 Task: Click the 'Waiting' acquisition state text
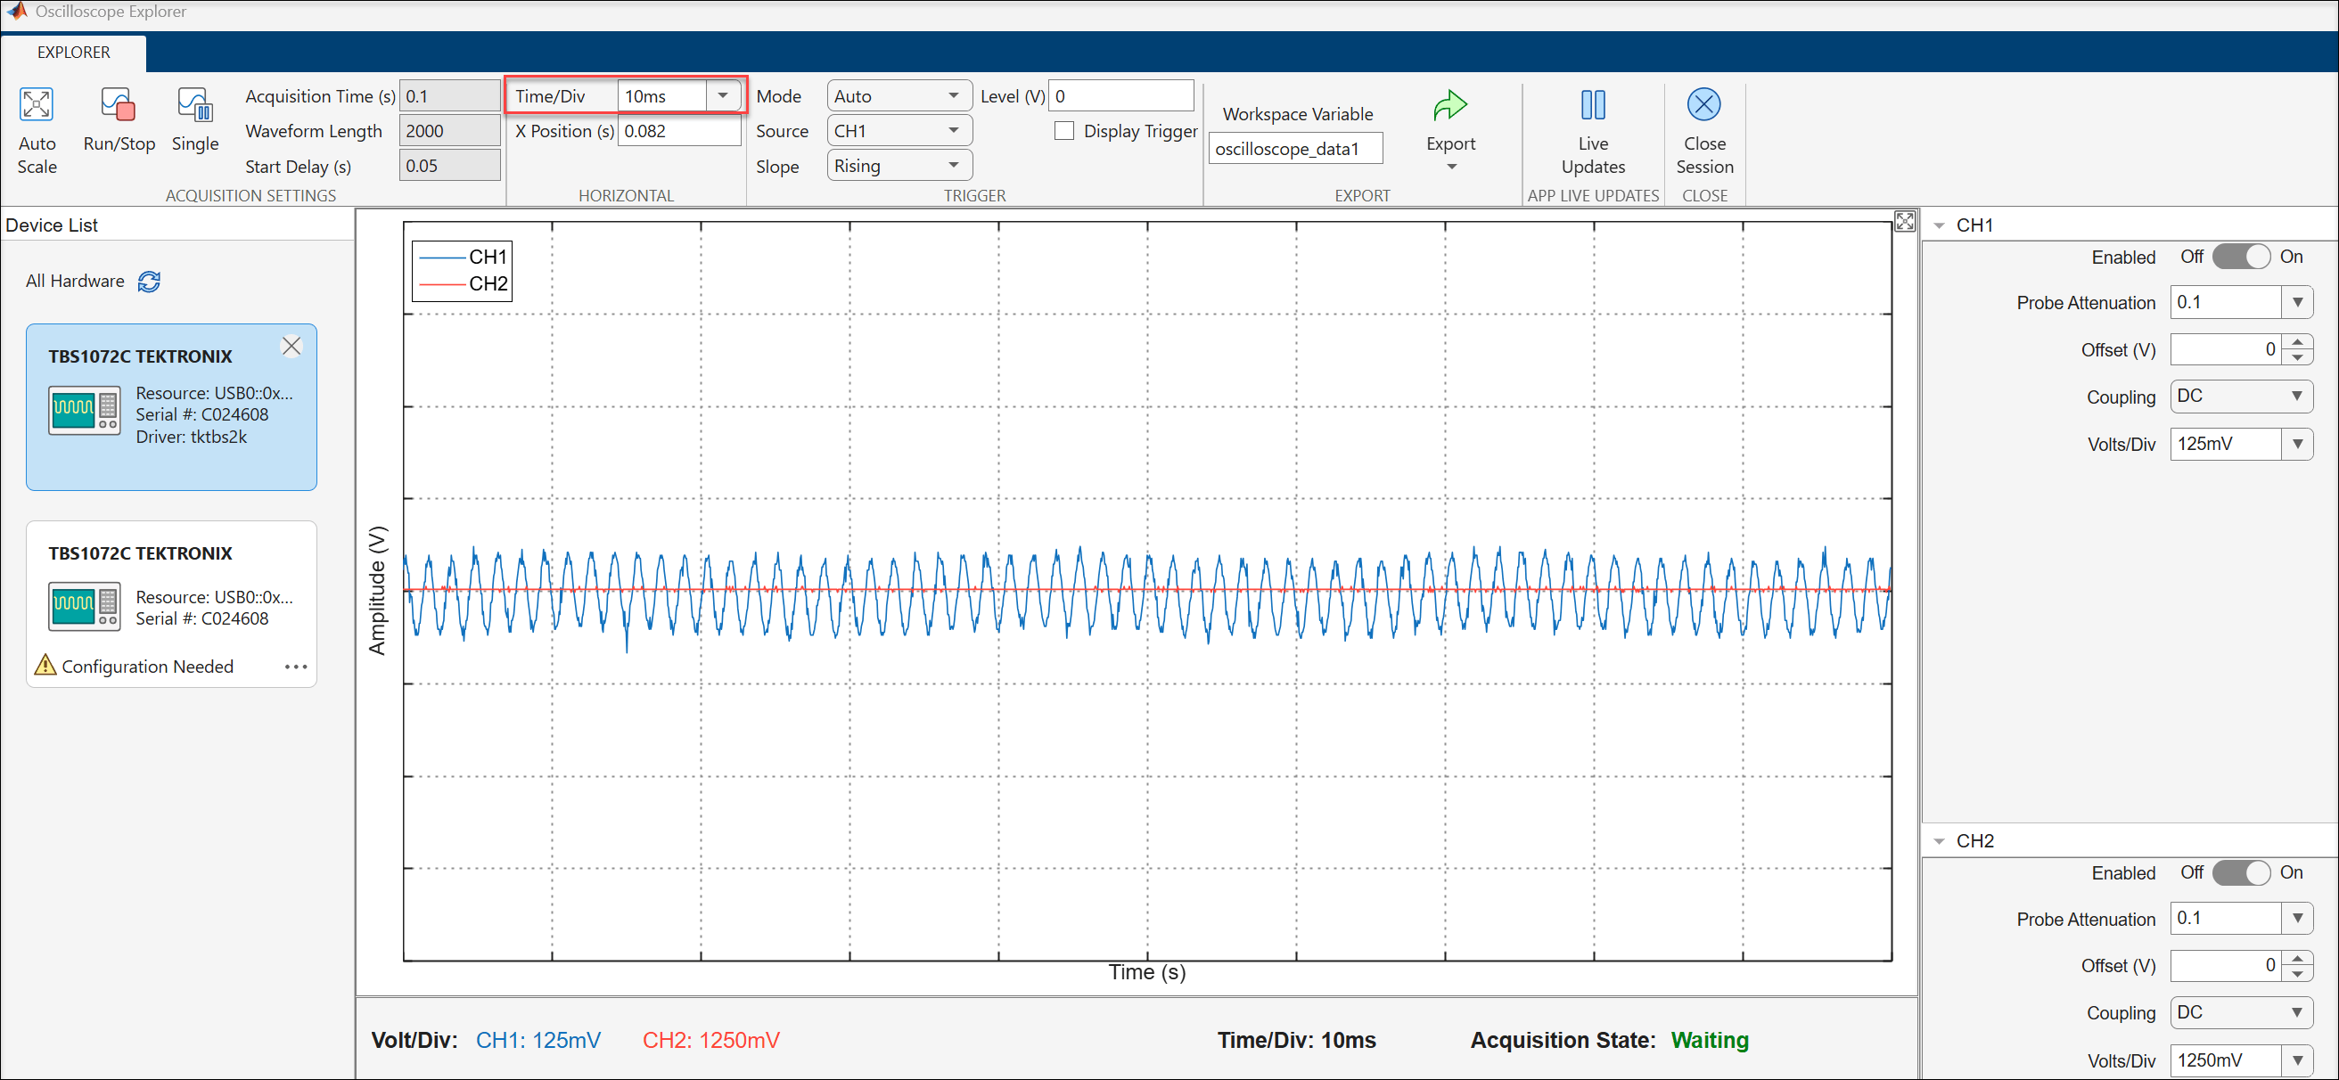1709,1040
